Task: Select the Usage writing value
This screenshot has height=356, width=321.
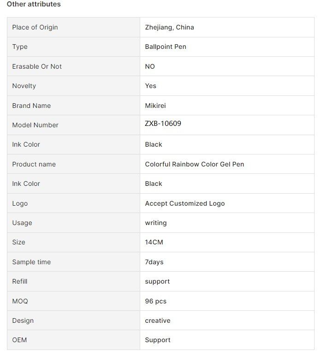Action: pos(156,223)
